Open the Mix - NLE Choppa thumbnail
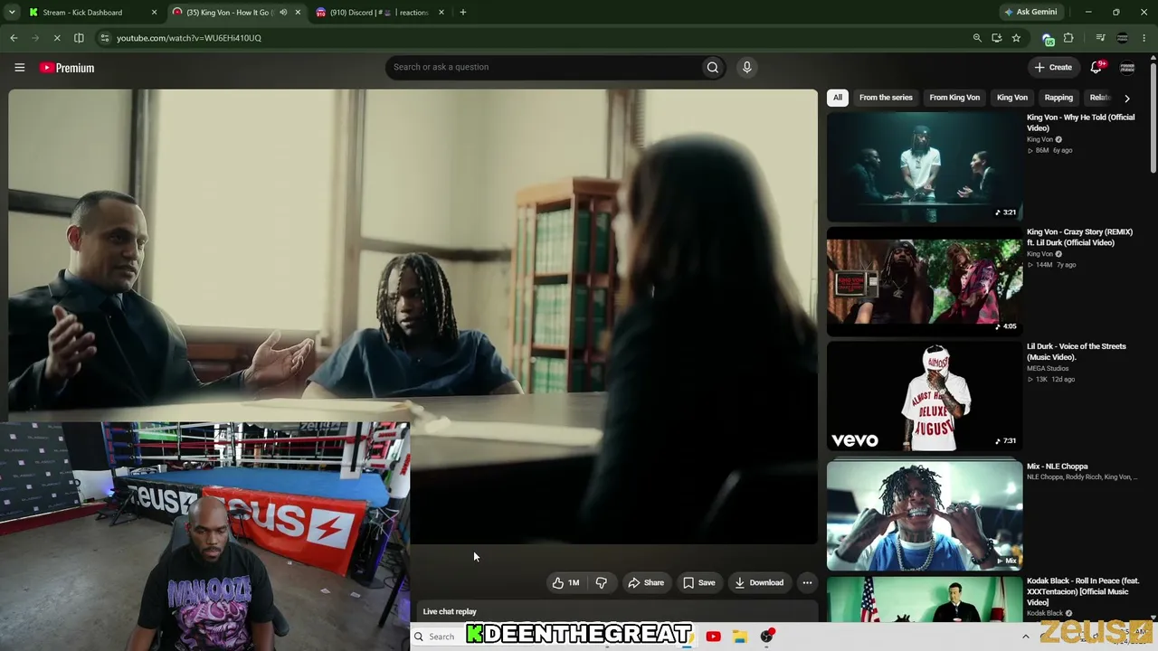Image resolution: width=1158 pixels, height=651 pixels. (x=925, y=515)
